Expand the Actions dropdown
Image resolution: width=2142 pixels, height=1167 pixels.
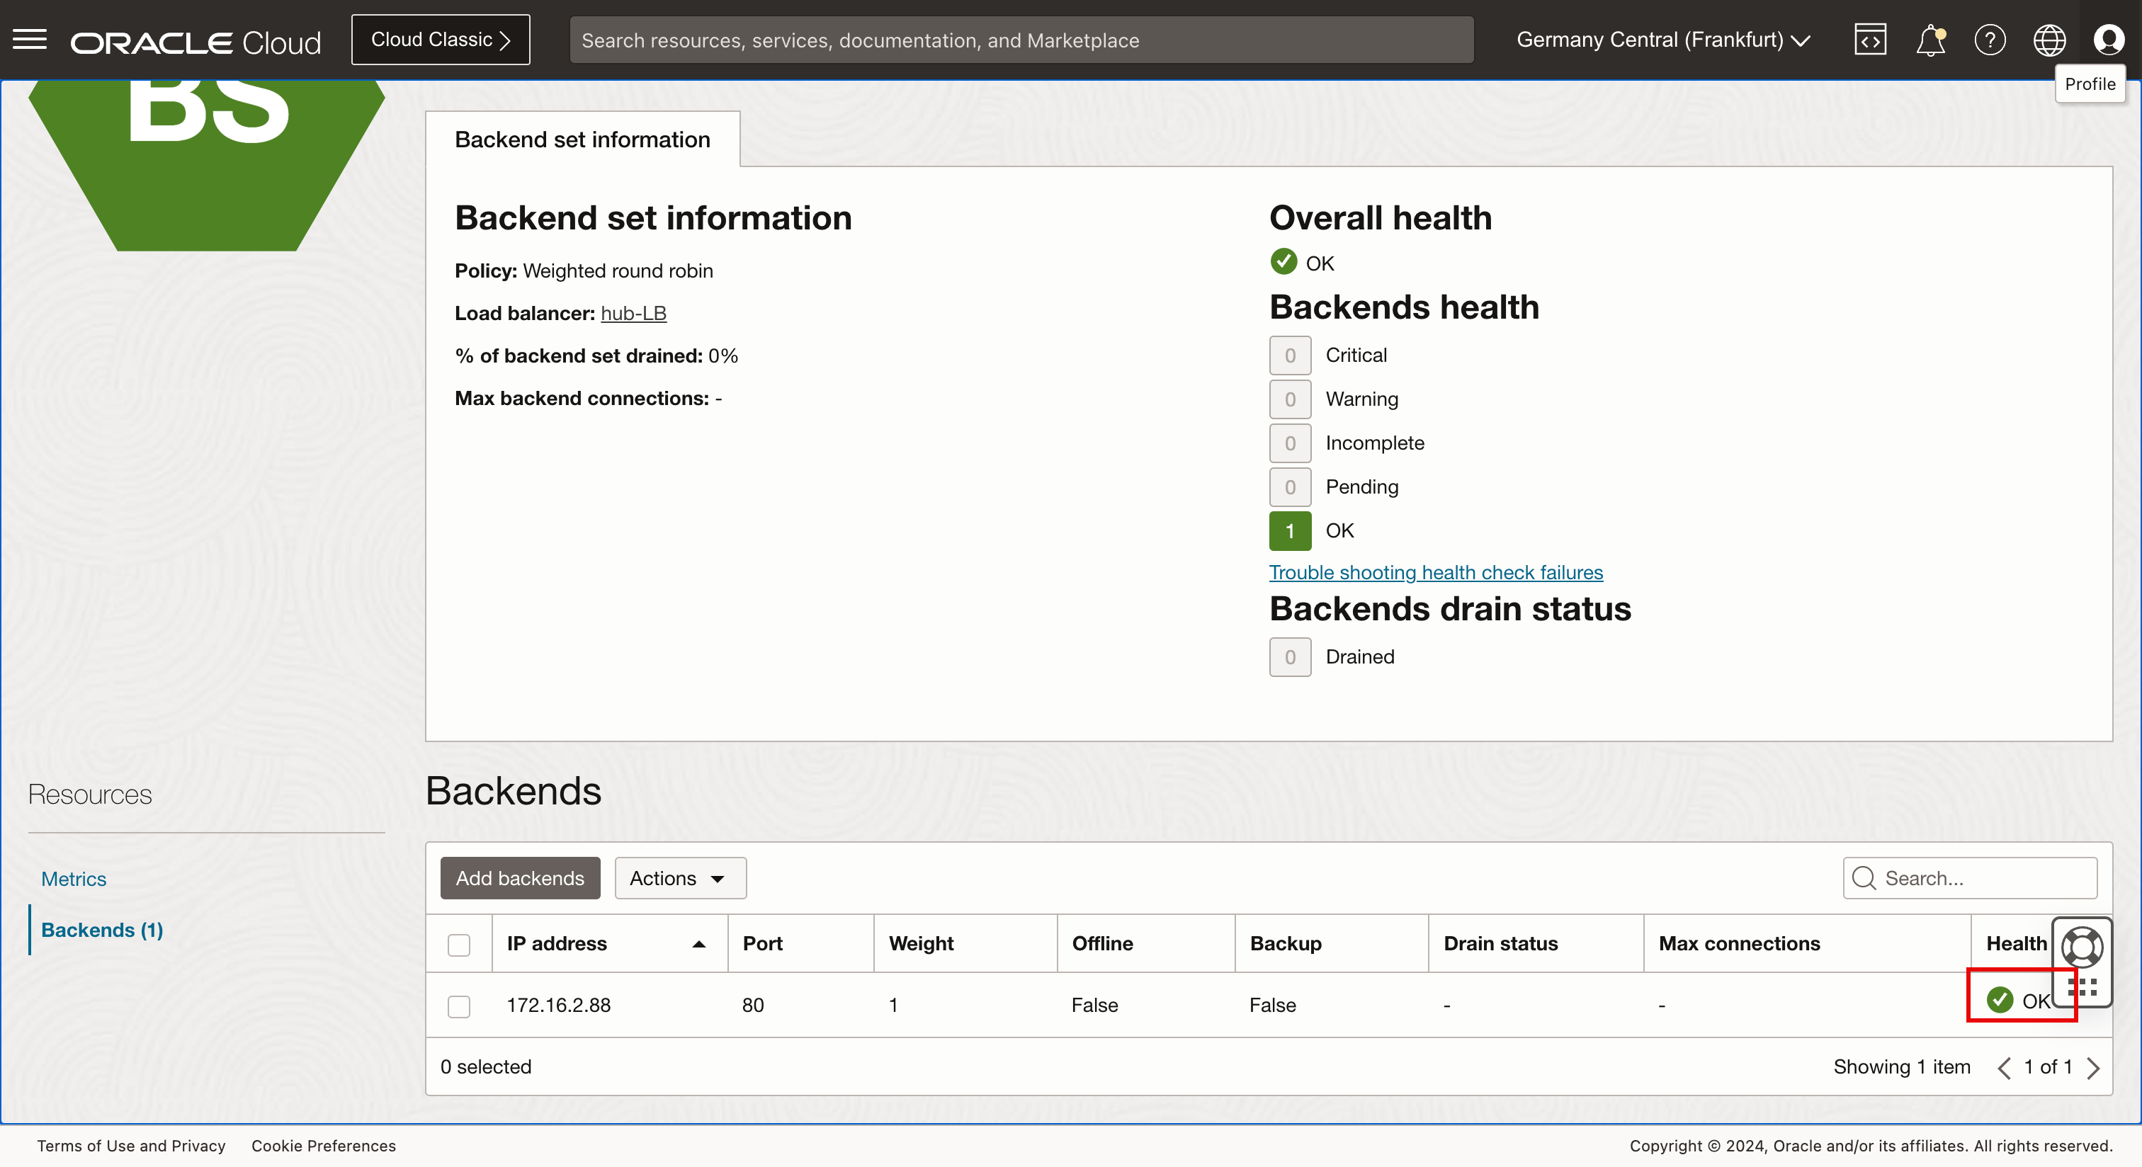point(679,878)
